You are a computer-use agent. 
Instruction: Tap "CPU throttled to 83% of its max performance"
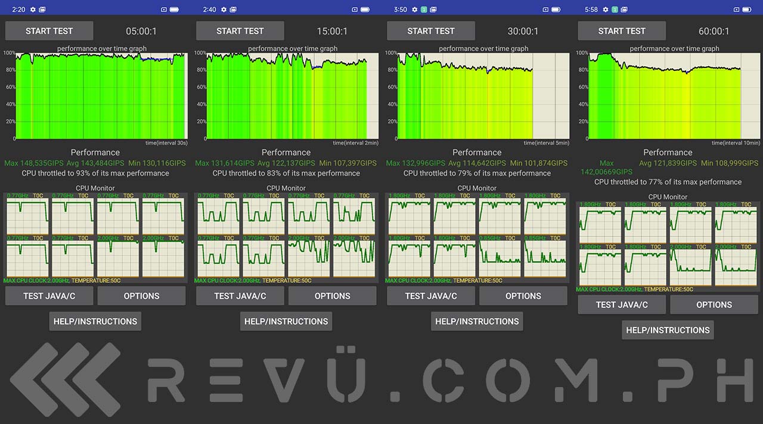pyautogui.click(x=286, y=173)
